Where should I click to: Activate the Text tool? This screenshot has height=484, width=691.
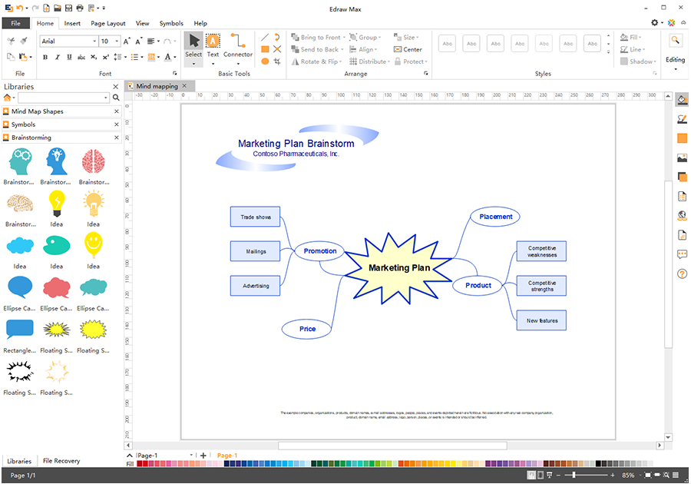point(213,45)
